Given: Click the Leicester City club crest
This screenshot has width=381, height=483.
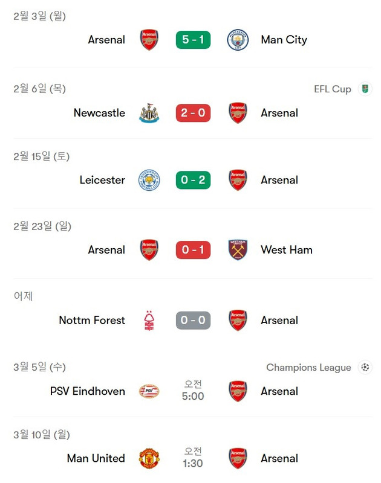Looking at the screenshot, I should (x=149, y=180).
